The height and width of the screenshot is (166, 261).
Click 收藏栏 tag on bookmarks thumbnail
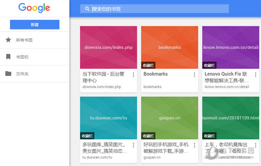coord(148,65)
